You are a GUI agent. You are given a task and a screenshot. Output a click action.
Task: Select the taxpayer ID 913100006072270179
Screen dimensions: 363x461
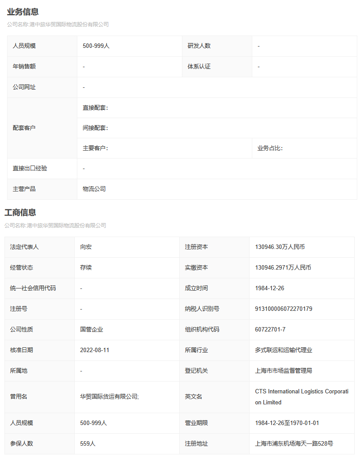click(284, 309)
